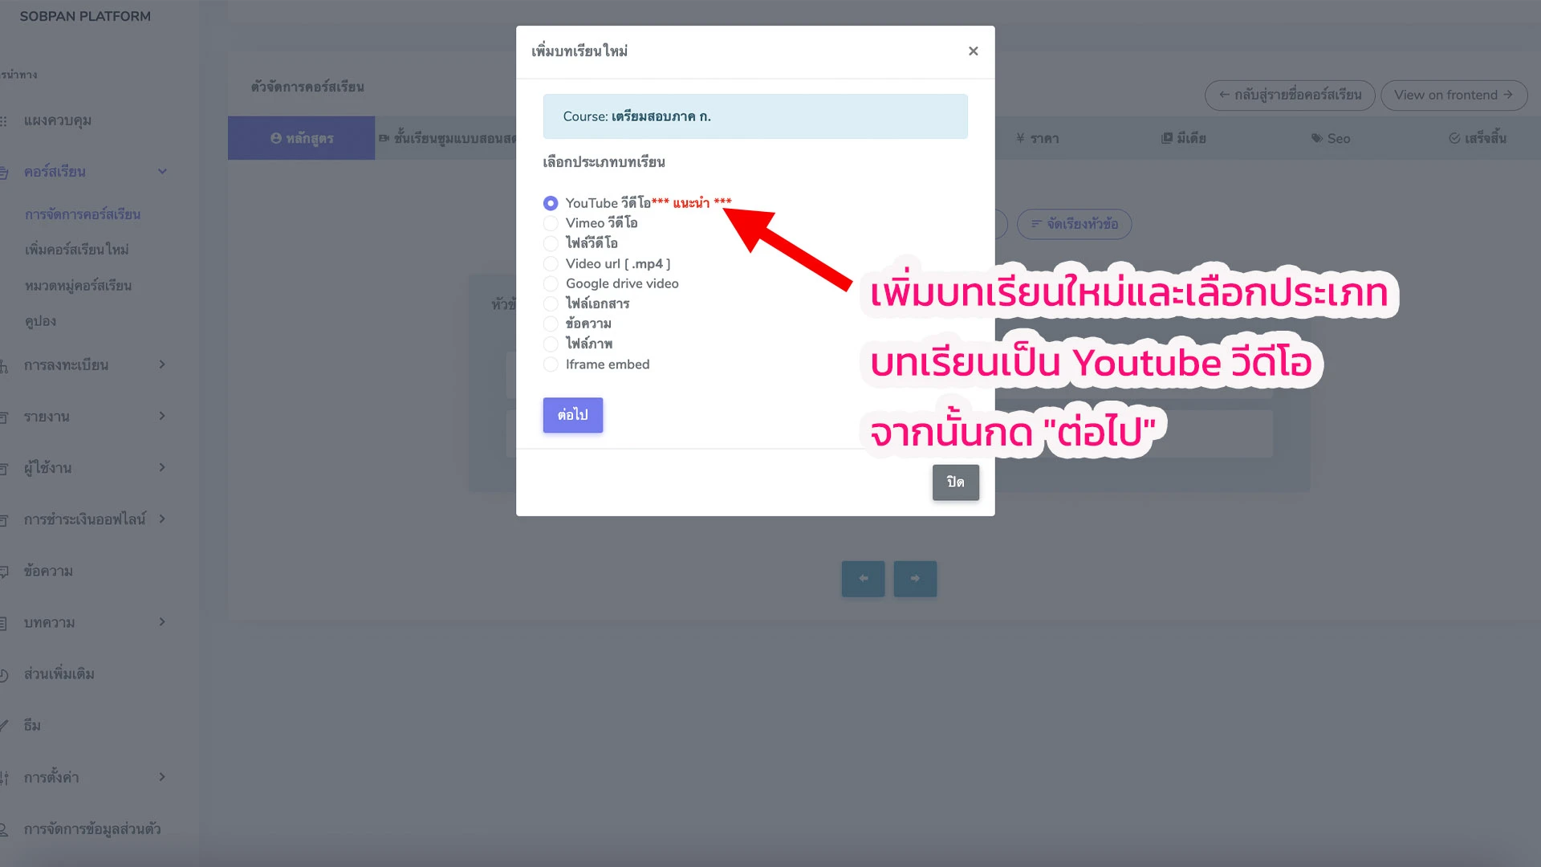Select Video url [.mp4] option

coord(551,263)
